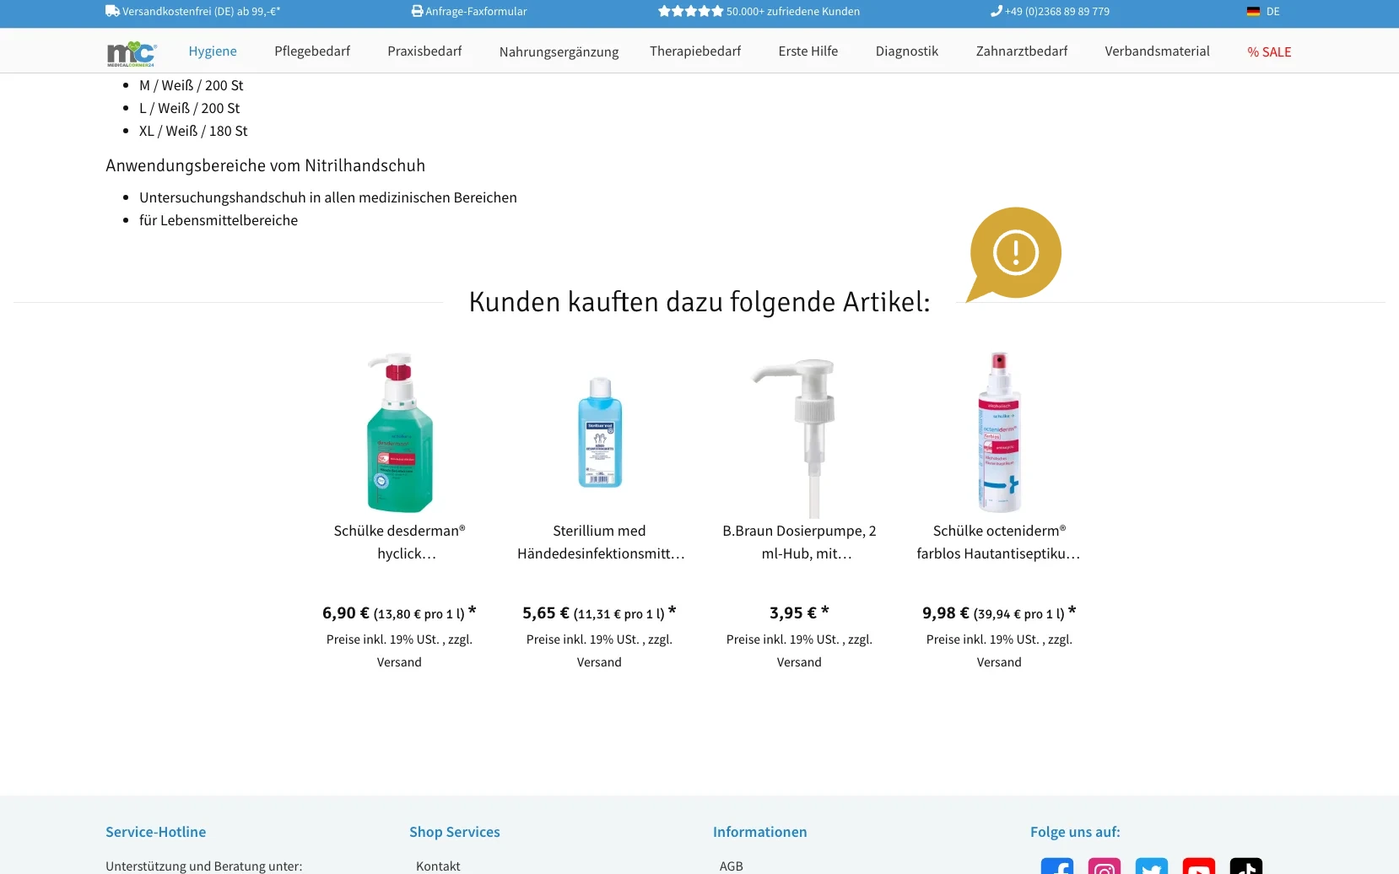Click the B.Braun Dosierpumpe, 2 ml-Hub title
The width and height of the screenshot is (1399, 874).
pos(799,542)
